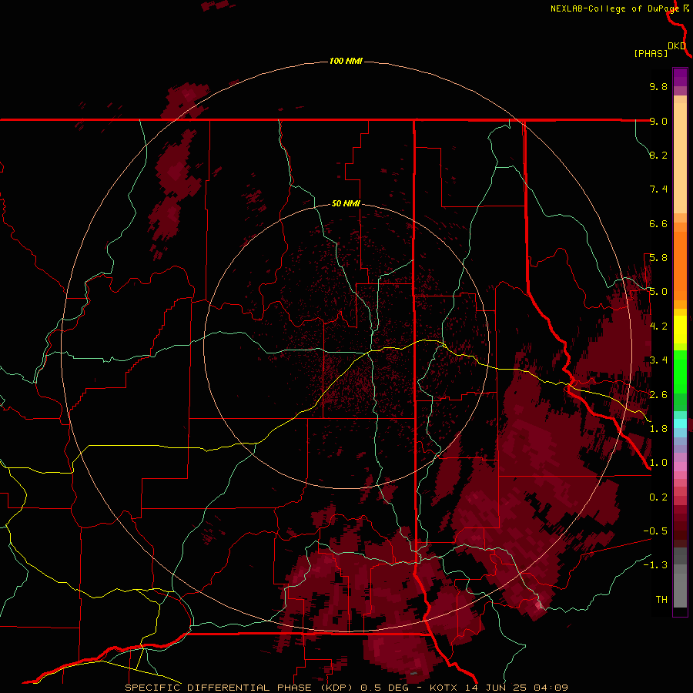
Task: Click the 6.6 value on the scale
Action: click(658, 223)
